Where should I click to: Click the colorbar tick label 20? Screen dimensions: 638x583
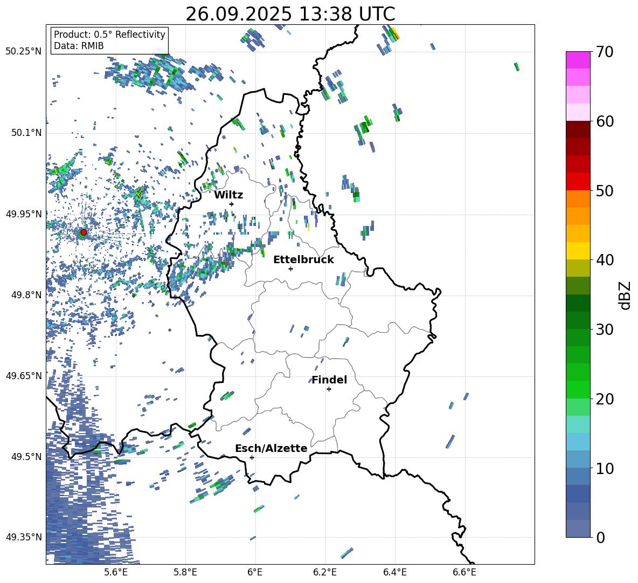pos(605,399)
